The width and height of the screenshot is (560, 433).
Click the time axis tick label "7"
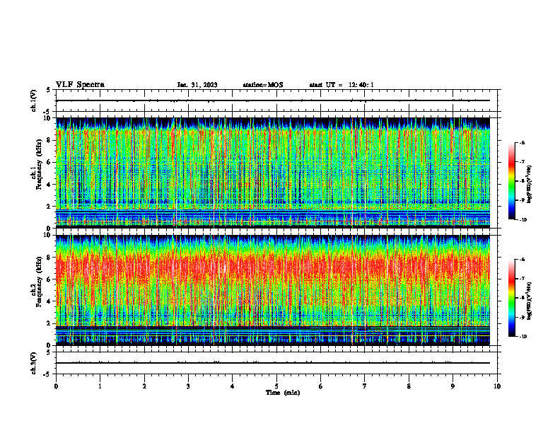(365, 386)
